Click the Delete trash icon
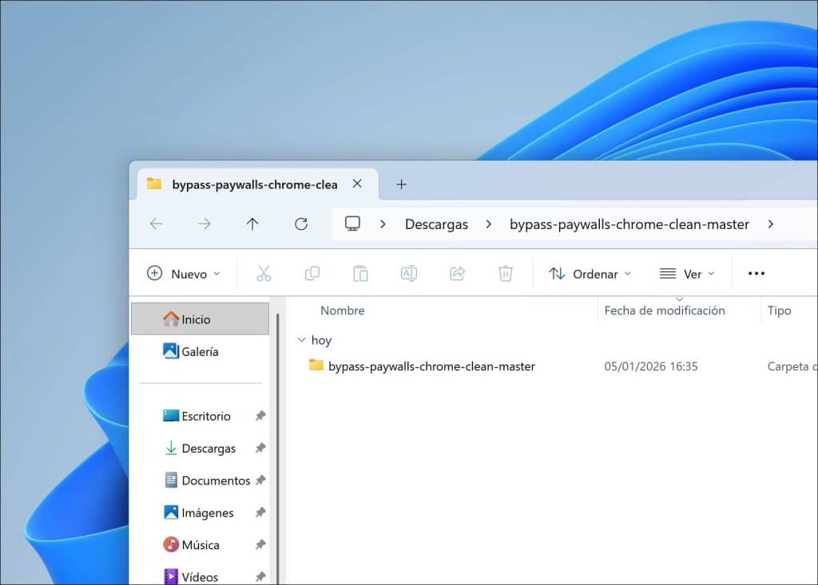Screen dimensions: 818x585 coord(505,274)
